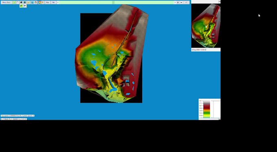Click the Min button in toolbar
This screenshot has width=277, height=152.
pyautogui.click(x=53, y=2)
